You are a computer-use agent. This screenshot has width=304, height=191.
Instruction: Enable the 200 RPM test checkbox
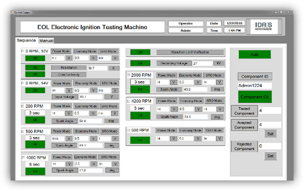pos(23,106)
